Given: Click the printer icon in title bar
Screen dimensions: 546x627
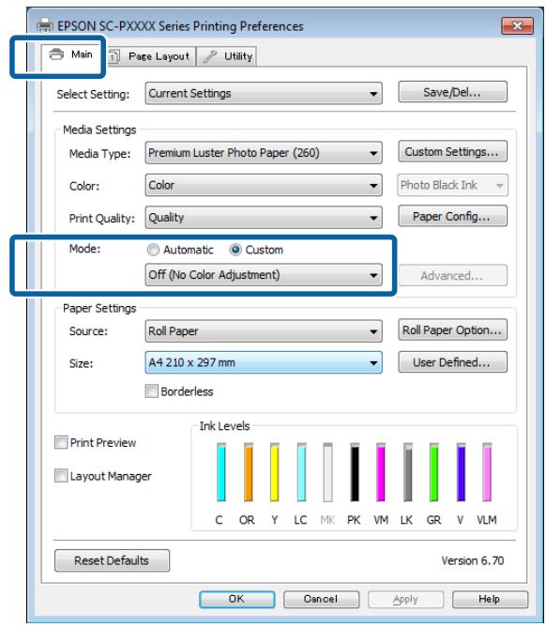Looking at the screenshot, I should tap(44, 25).
